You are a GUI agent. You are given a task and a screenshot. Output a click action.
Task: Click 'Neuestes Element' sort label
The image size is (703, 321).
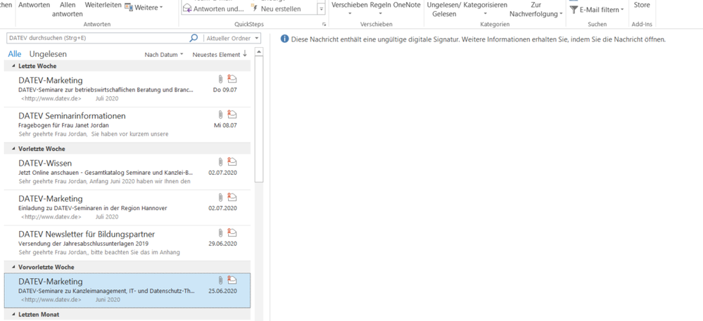click(x=216, y=55)
